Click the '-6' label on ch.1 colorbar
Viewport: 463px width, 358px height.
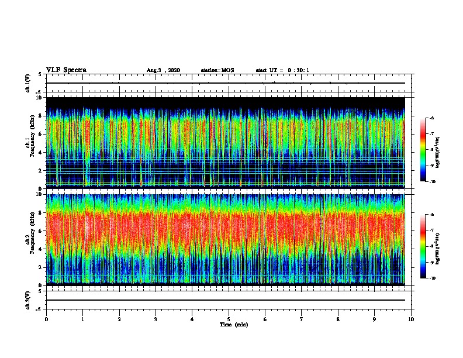click(x=431, y=118)
